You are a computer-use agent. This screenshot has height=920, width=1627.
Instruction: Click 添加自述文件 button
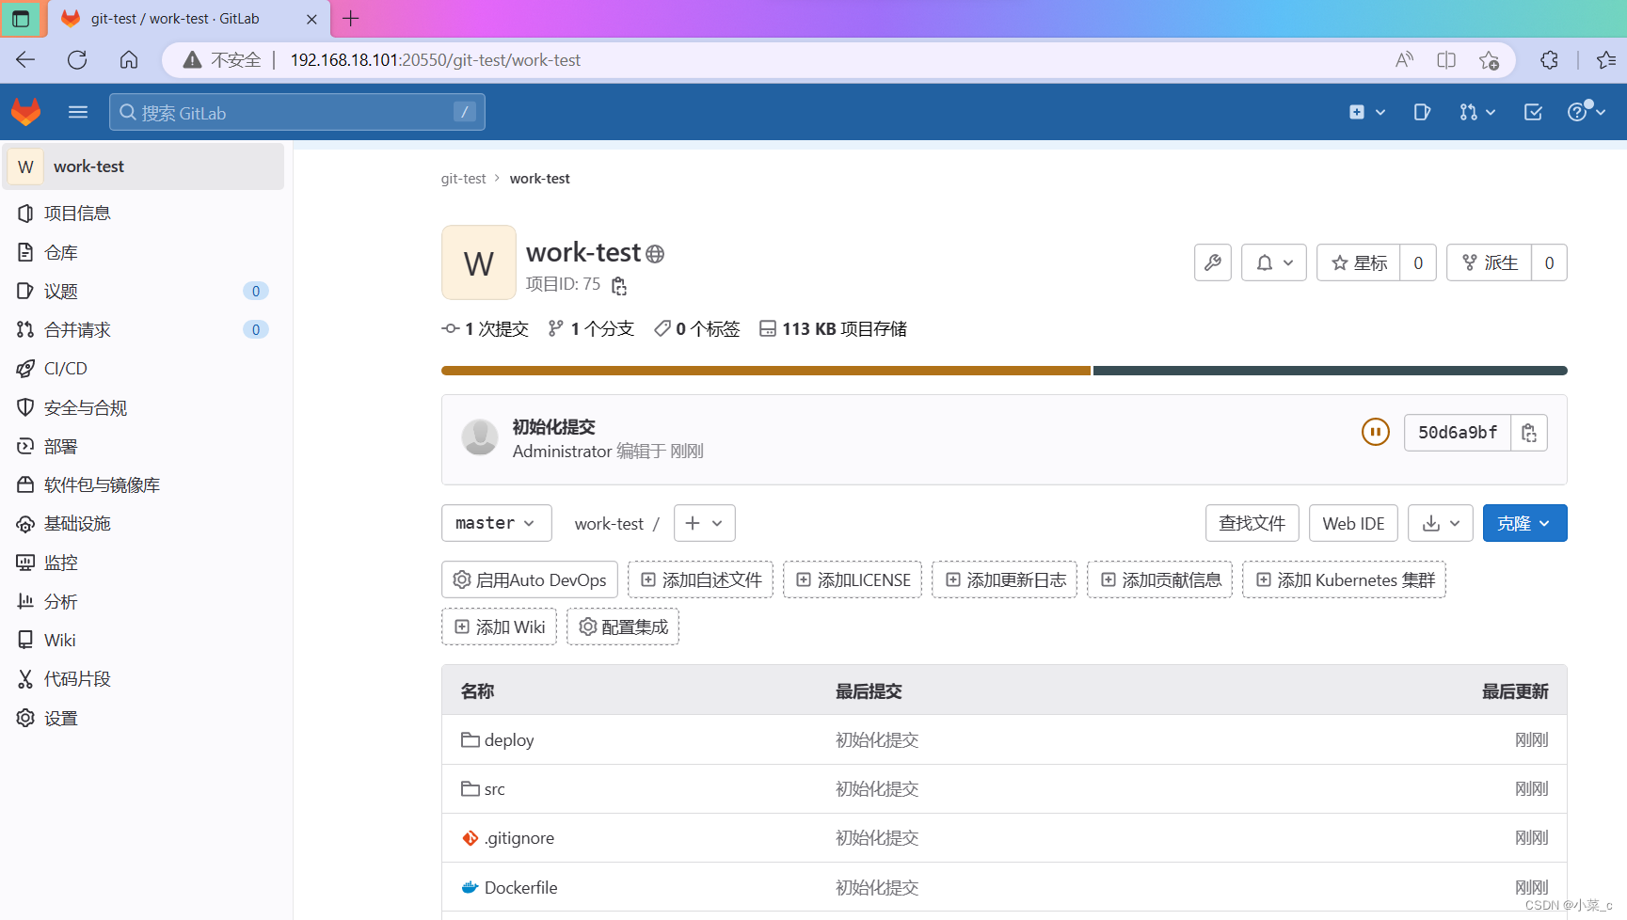tap(700, 579)
